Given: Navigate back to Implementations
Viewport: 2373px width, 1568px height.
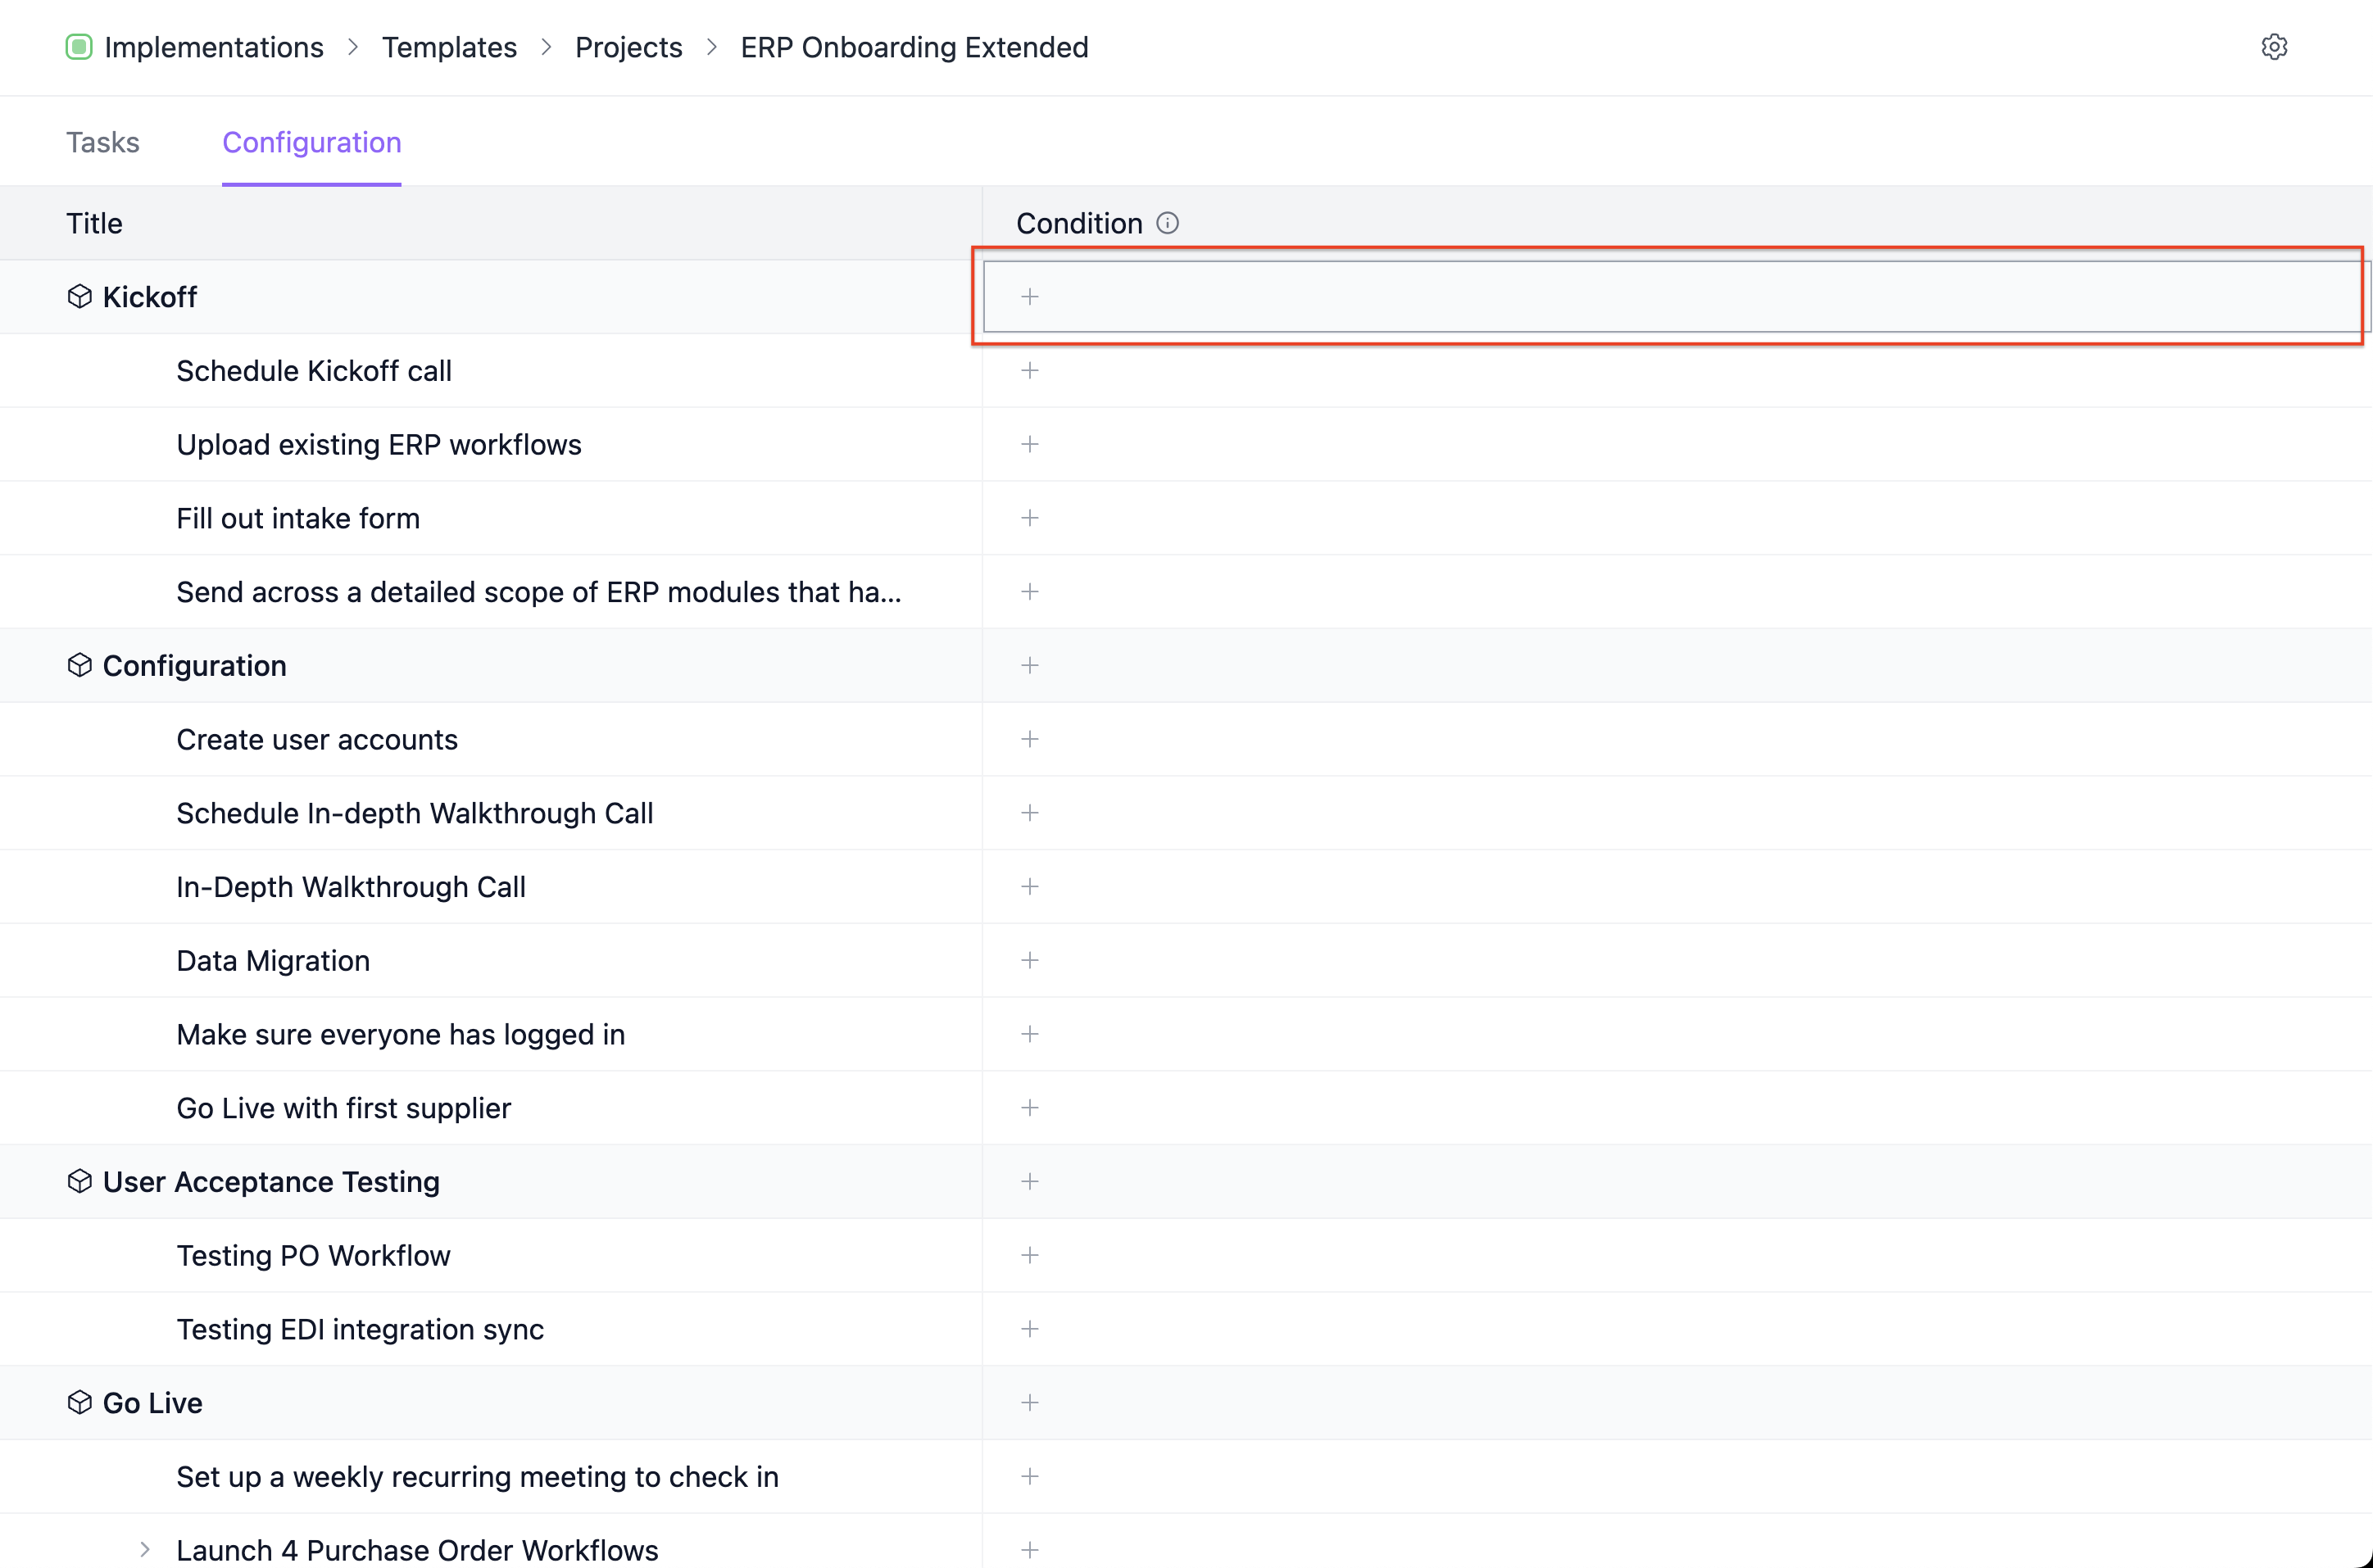Looking at the screenshot, I should (x=214, y=47).
